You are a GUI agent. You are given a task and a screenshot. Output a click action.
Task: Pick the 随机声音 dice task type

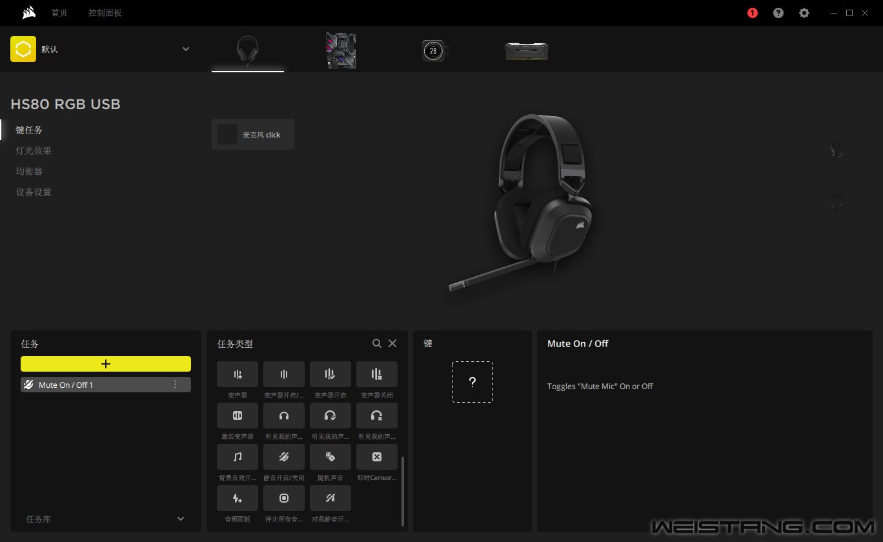[x=330, y=457]
